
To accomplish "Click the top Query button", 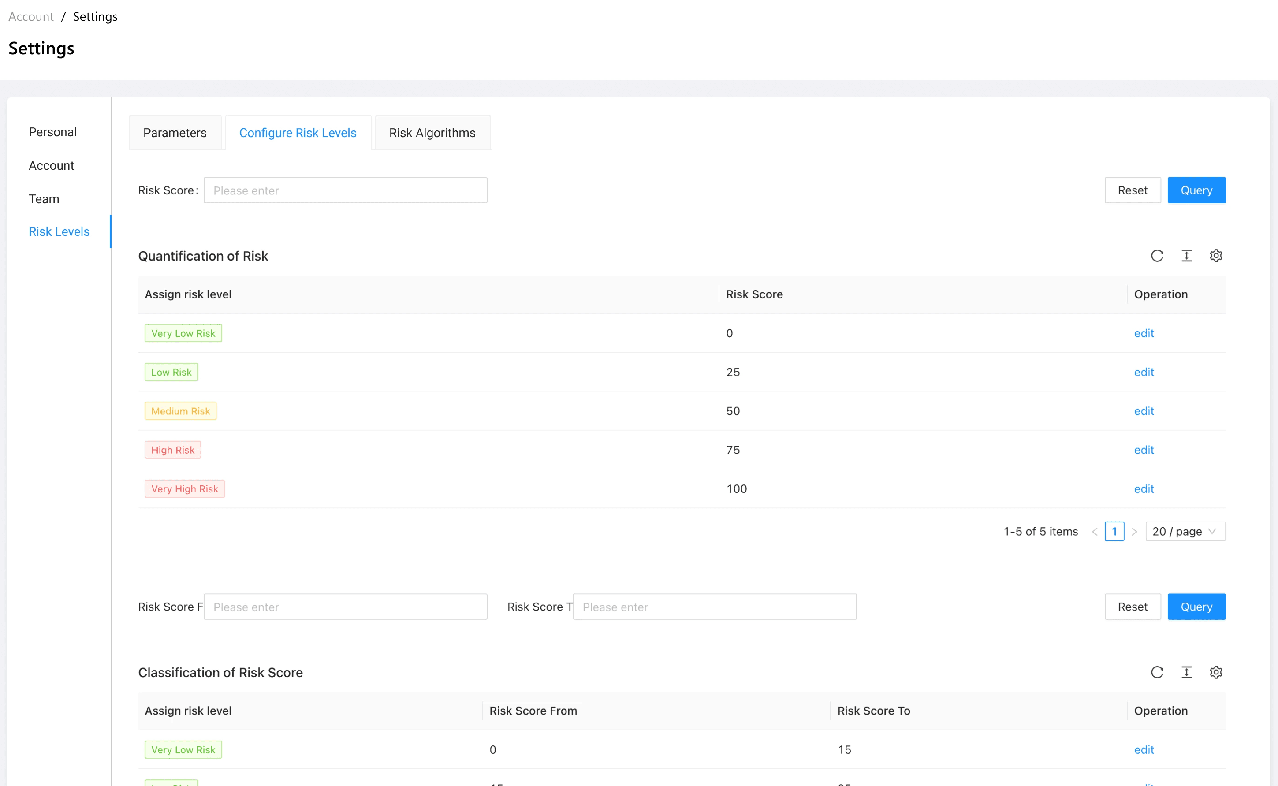I will point(1196,190).
